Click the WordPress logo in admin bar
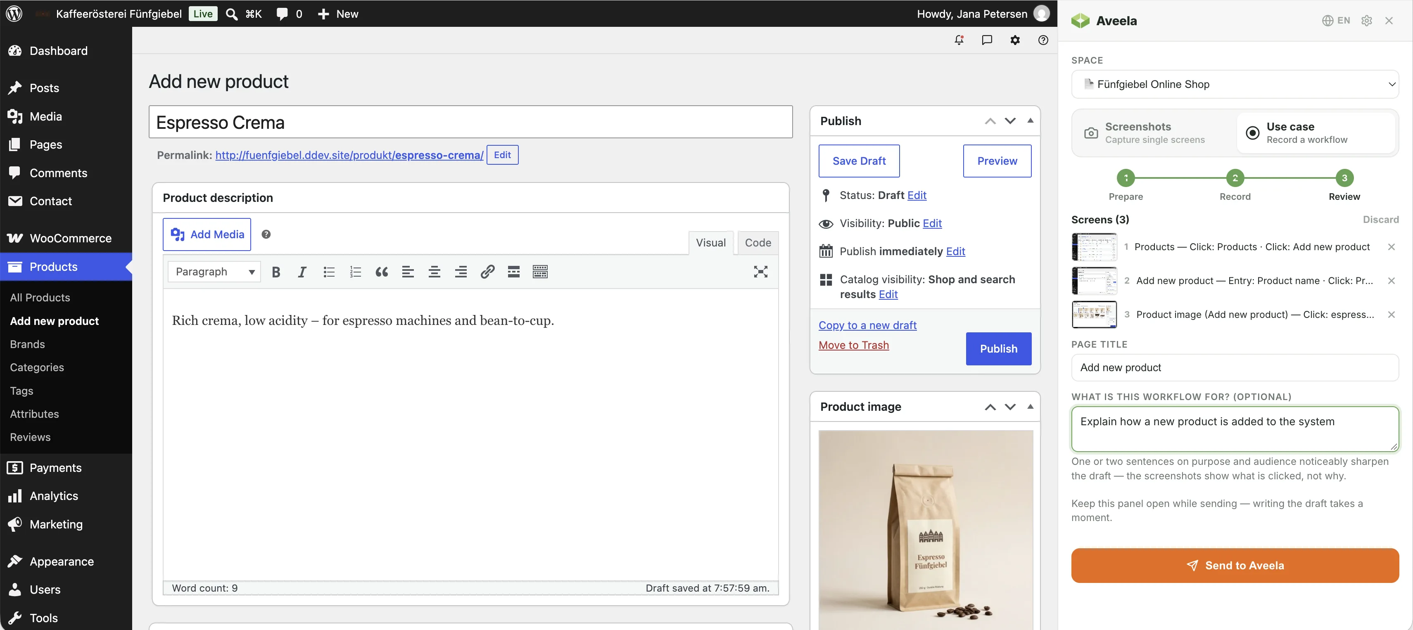Screen dimensions: 1413x630 [x=14, y=14]
